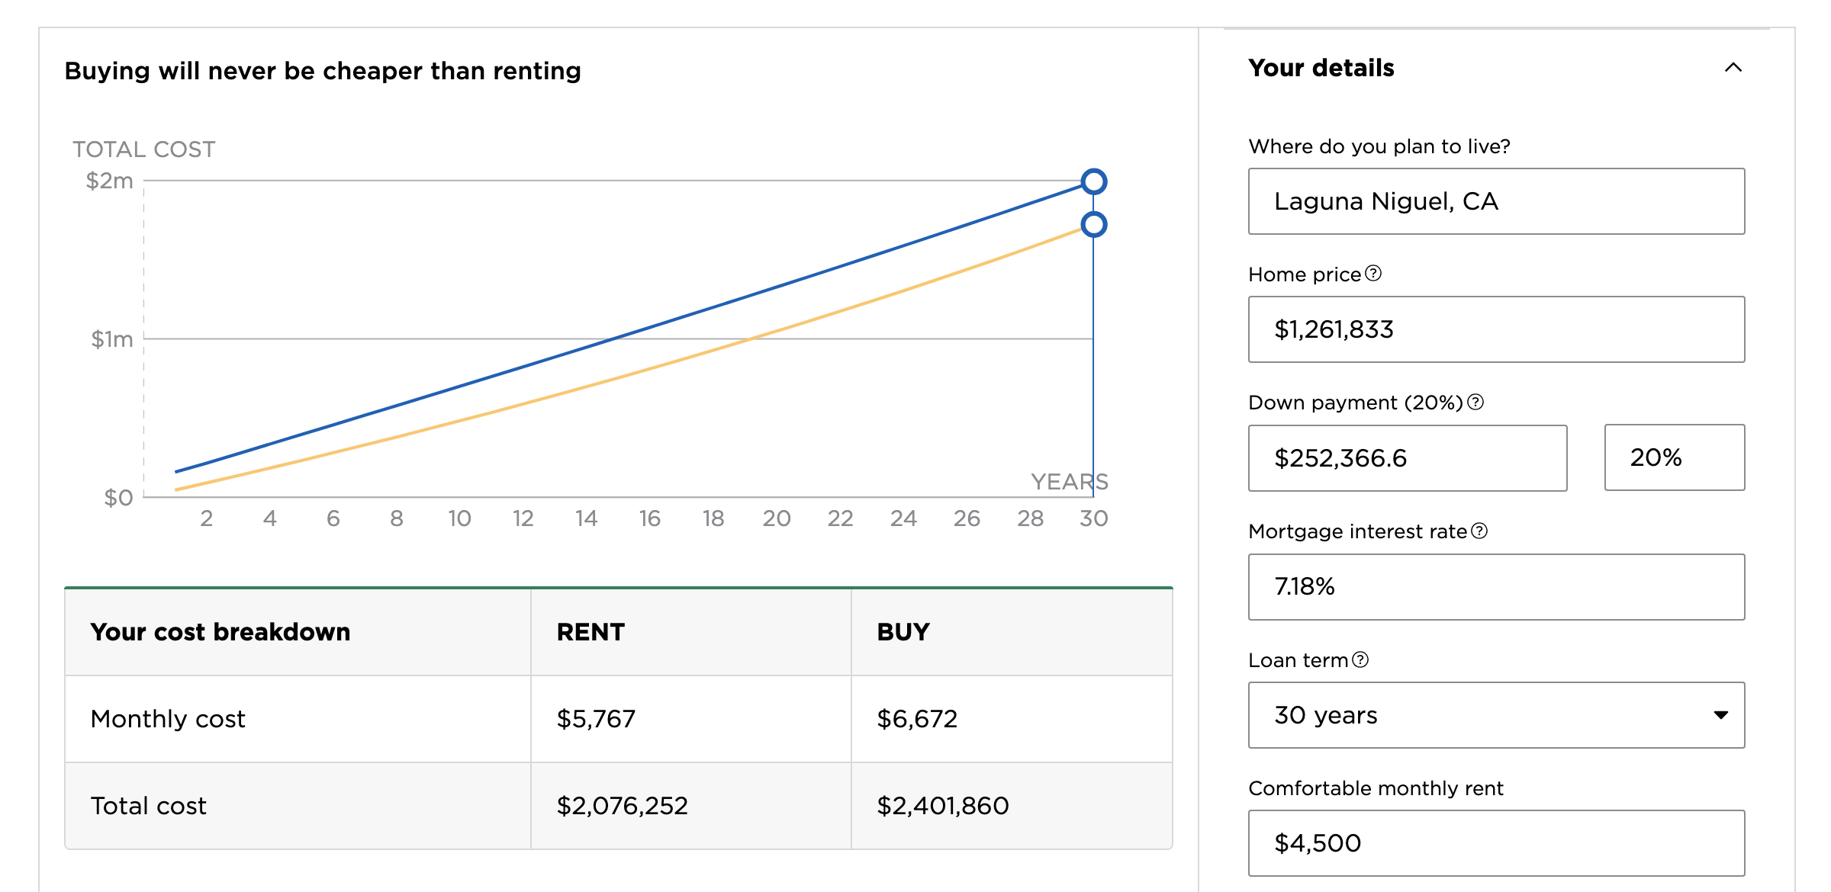Click the Loan term help icon

point(1360,659)
